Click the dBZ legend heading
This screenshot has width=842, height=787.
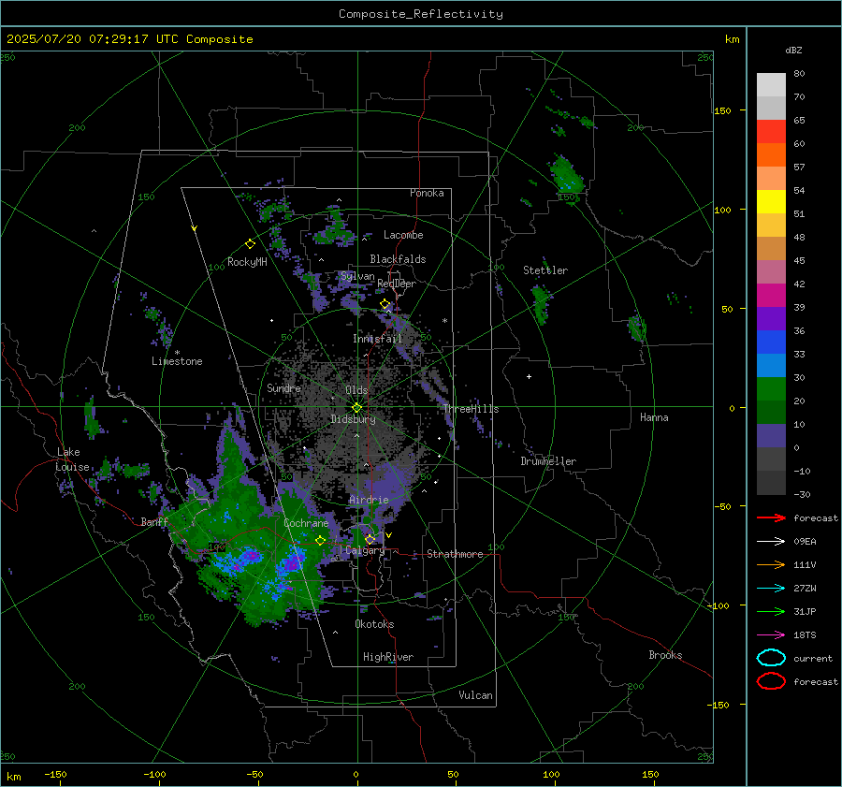coord(793,50)
